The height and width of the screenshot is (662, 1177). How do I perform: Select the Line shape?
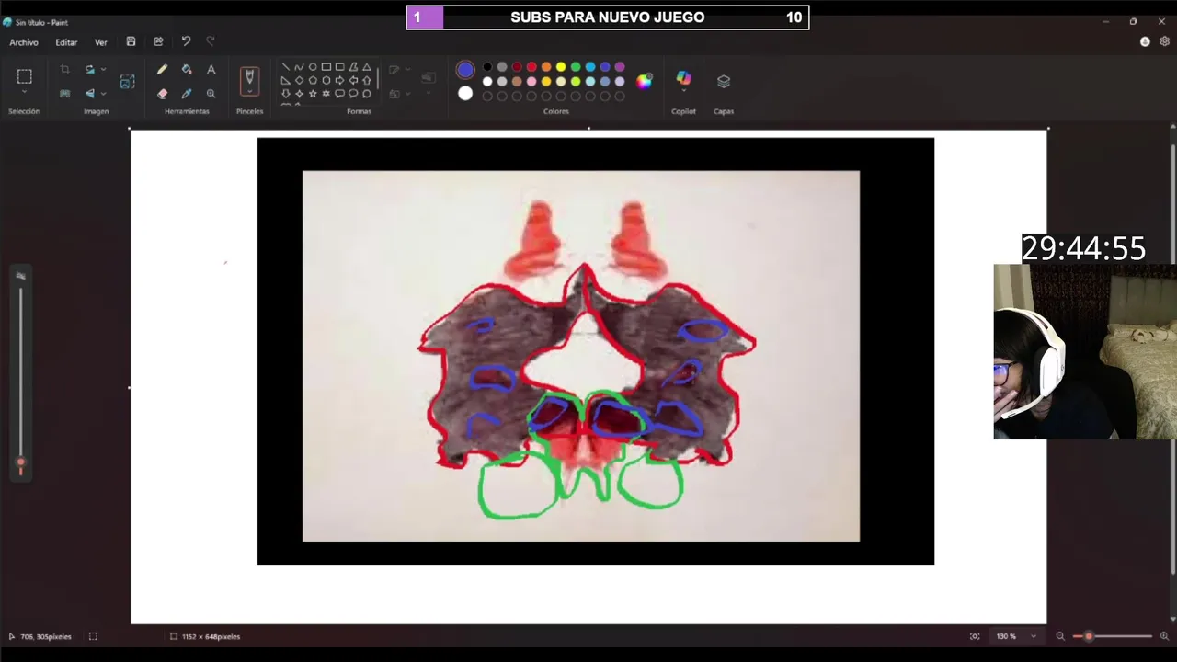[285, 67]
